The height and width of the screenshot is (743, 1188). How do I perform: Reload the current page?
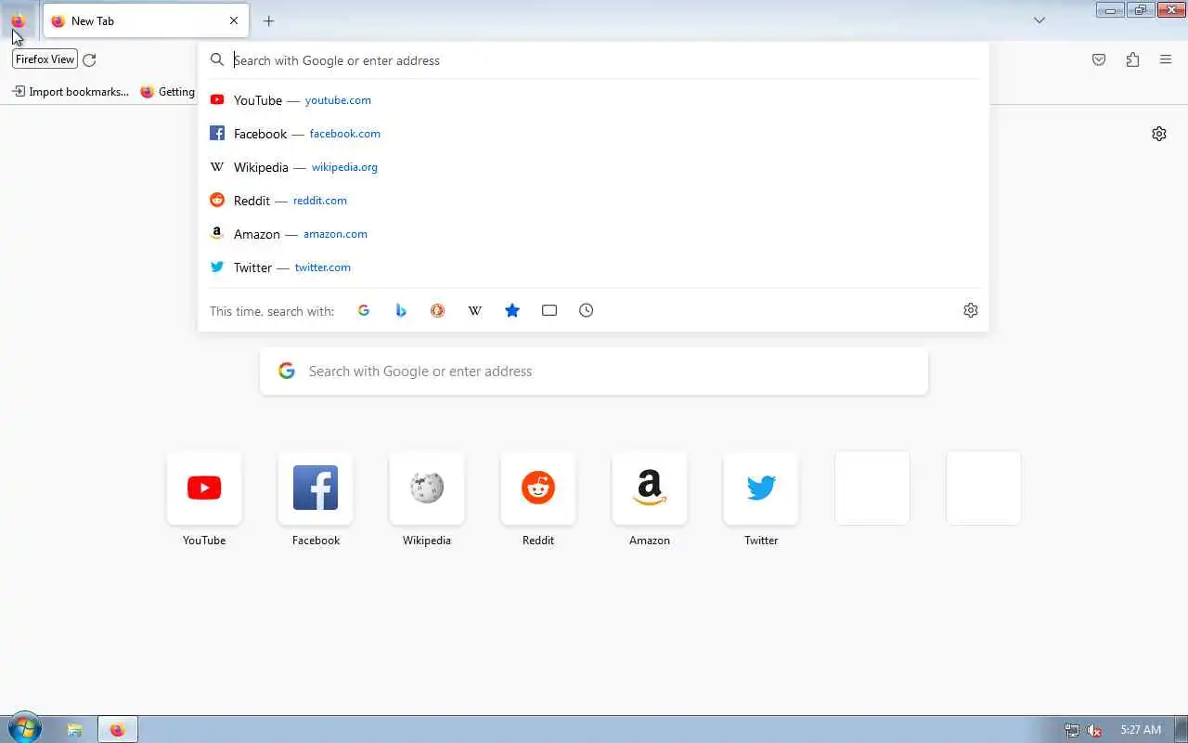click(89, 60)
